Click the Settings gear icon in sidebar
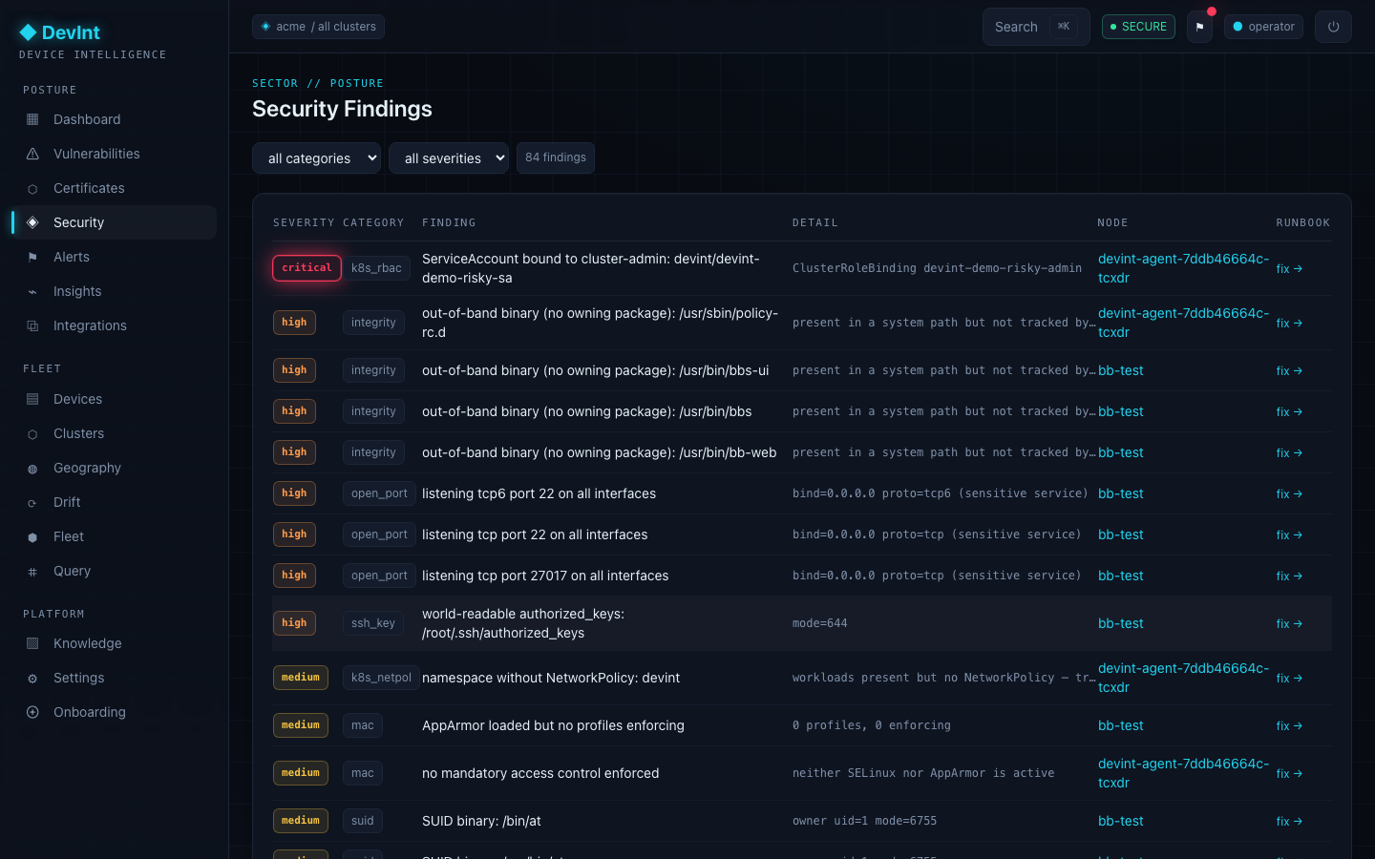1375x859 pixels. point(32,678)
